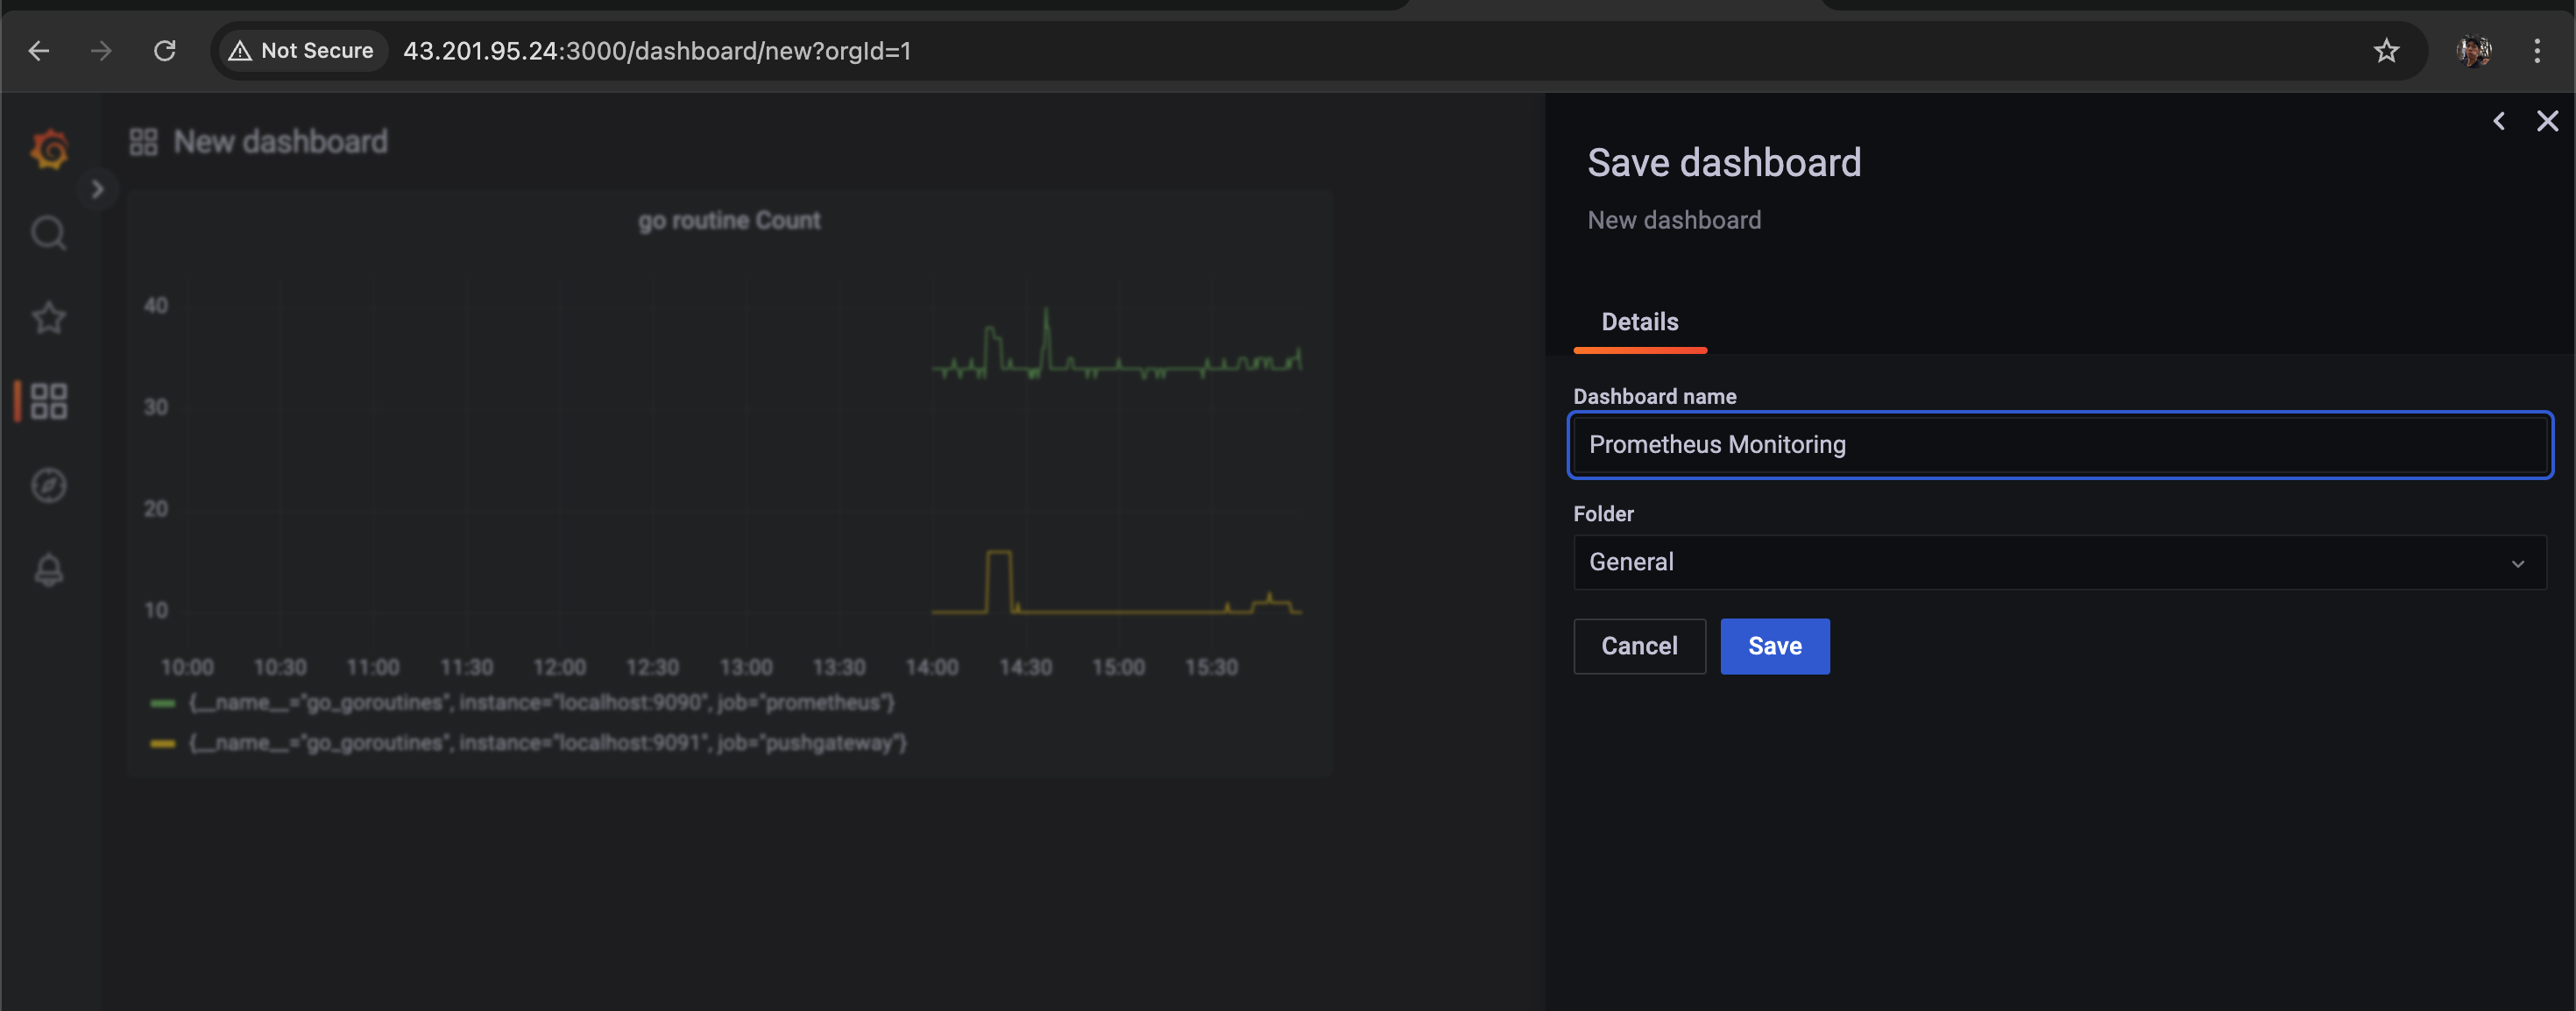
Task: Bookmark page with browser star icon
Action: pyautogui.click(x=2386, y=51)
